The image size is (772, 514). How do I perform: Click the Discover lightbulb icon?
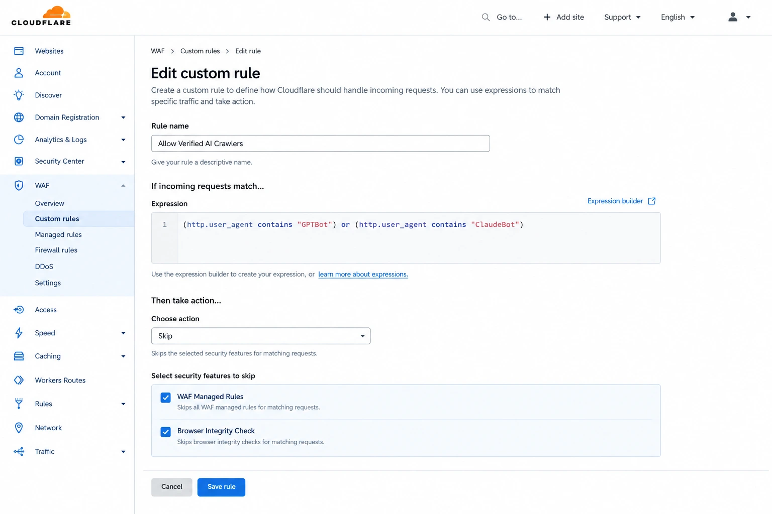[x=19, y=95]
